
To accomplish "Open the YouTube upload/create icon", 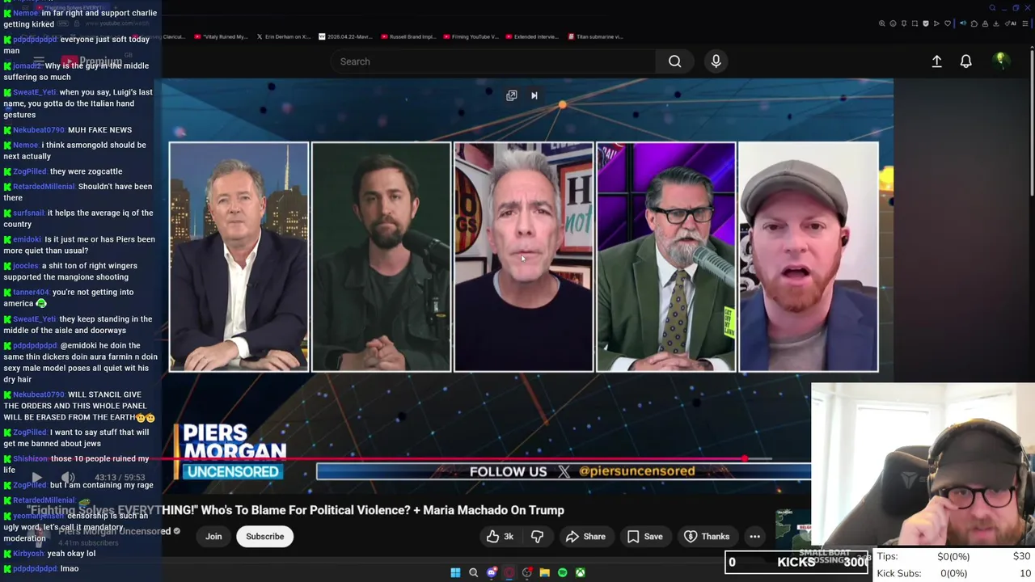I will point(936,61).
